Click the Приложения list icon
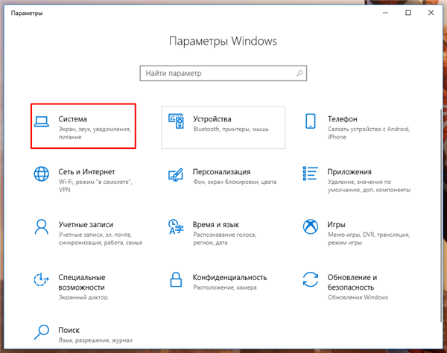This screenshot has width=447, height=353. 310,174
